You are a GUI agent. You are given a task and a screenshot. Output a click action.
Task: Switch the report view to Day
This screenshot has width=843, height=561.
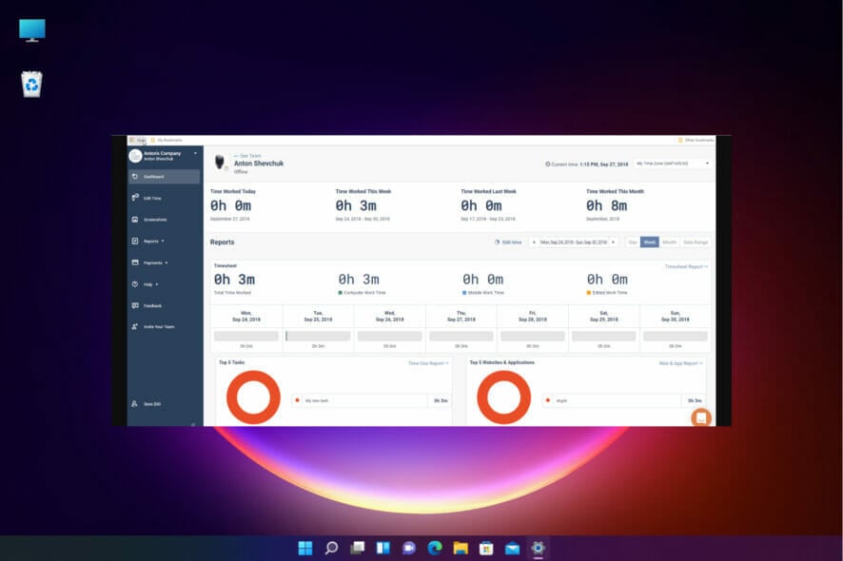633,242
